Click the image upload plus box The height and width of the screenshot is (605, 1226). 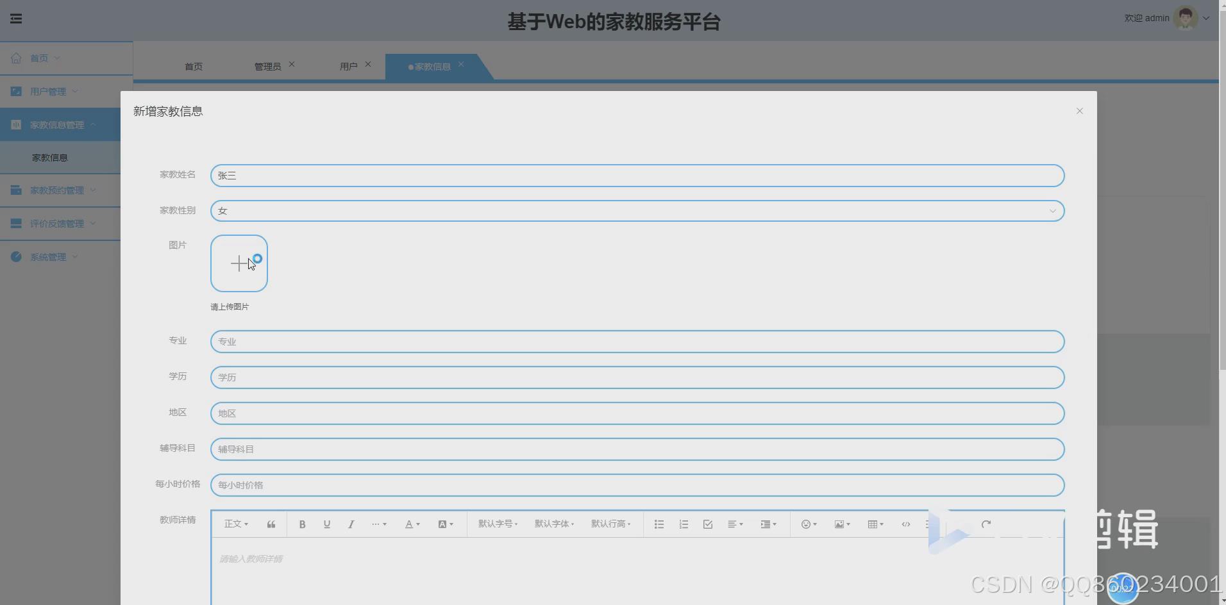click(x=239, y=263)
